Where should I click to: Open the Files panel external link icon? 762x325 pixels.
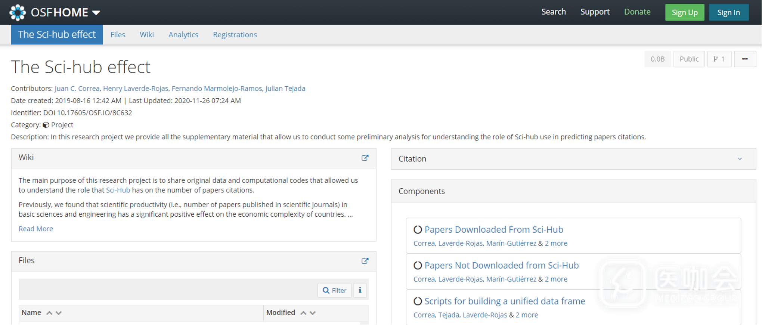point(365,261)
